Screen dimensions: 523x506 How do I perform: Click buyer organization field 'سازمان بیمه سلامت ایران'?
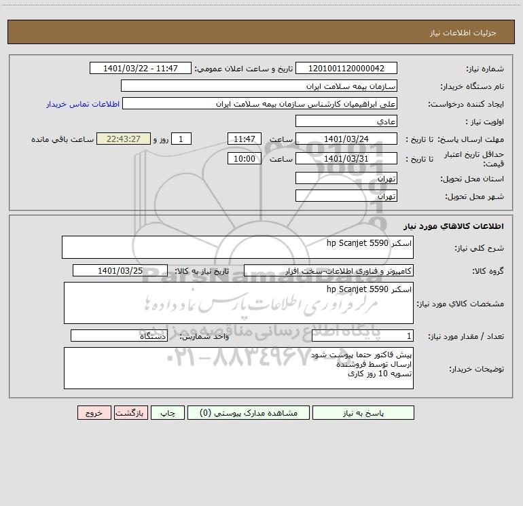click(259, 86)
